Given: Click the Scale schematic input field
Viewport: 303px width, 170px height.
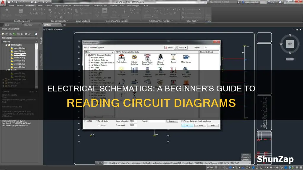Looking at the screenshot, I should click(133, 121).
